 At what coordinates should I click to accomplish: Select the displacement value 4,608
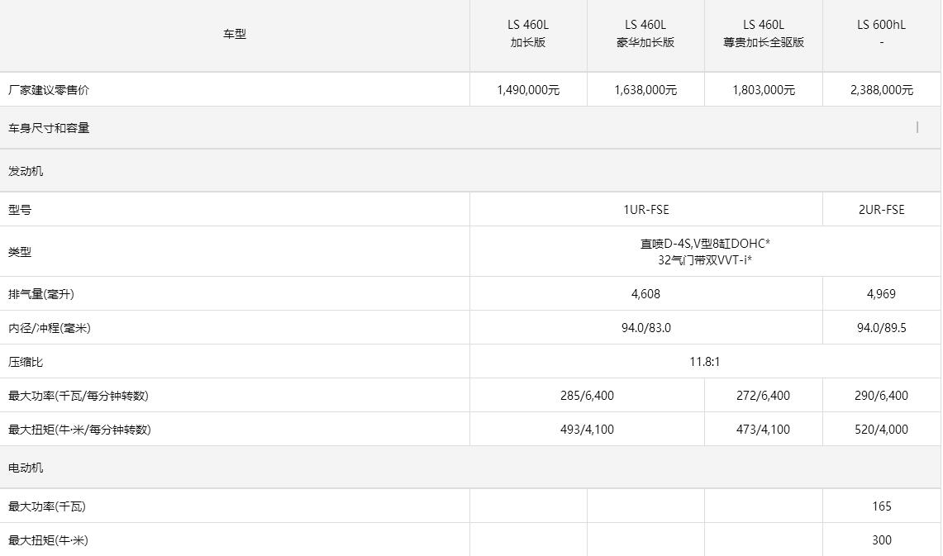point(646,294)
